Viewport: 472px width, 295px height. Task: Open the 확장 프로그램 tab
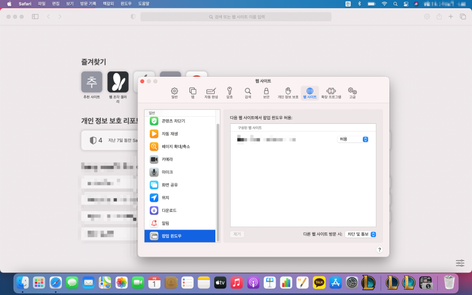pos(331,93)
